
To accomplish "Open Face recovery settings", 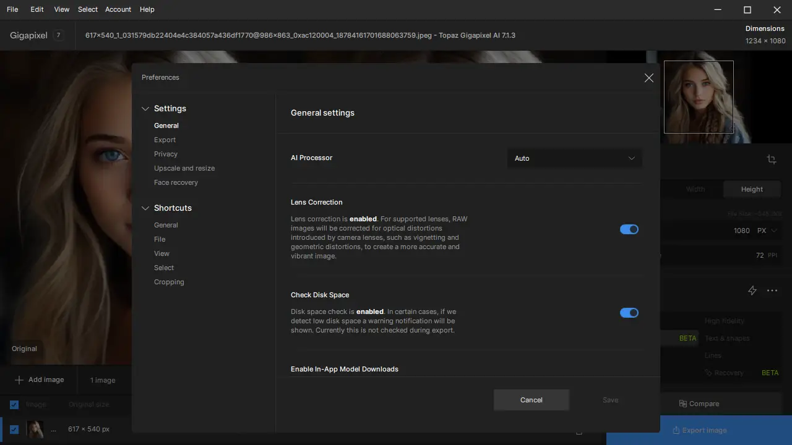I will (x=176, y=182).
